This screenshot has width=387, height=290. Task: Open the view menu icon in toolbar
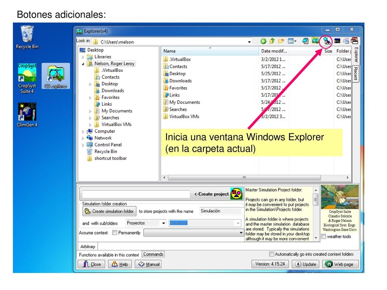pos(292,41)
